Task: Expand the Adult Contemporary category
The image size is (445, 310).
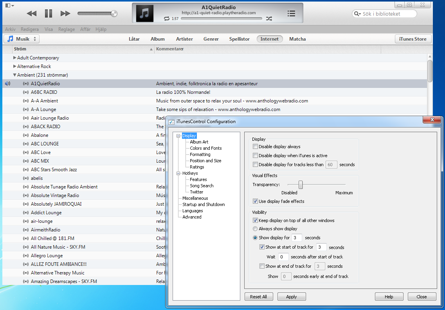Action: 15,58
